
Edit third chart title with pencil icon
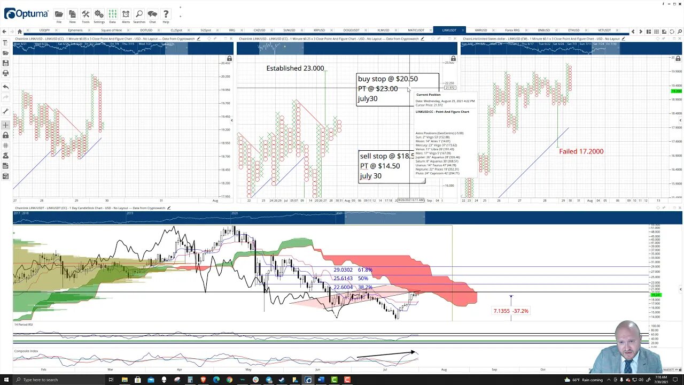pyautogui.click(x=624, y=38)
